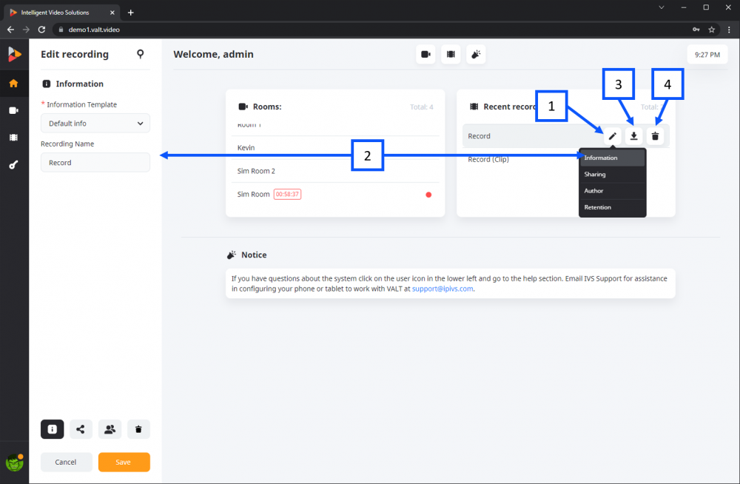The width and height of the screenshot is (740, 484).
Task: Click the red recording dot for Sim Room
Action: point(428,195)
